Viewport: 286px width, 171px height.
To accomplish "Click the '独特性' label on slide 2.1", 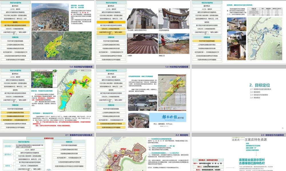I will coord(8,166).
